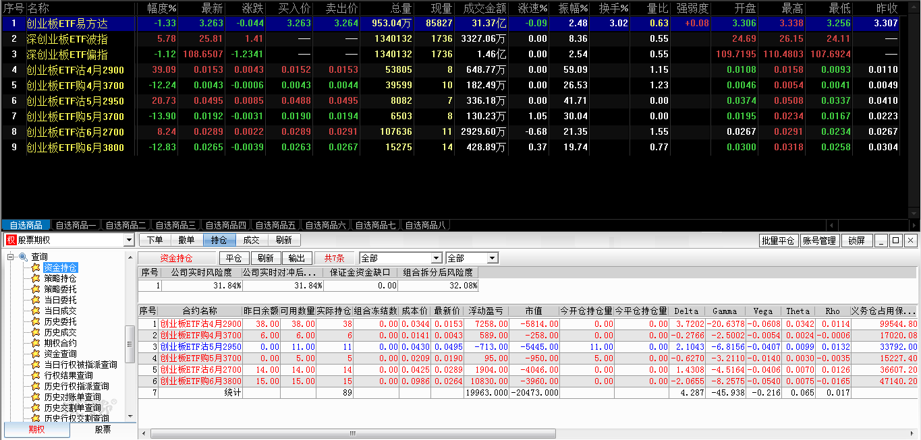The image size is (921, 440).
Task: Open the 股票期权 account type dropdown
Action: click(x=129, y=240)
